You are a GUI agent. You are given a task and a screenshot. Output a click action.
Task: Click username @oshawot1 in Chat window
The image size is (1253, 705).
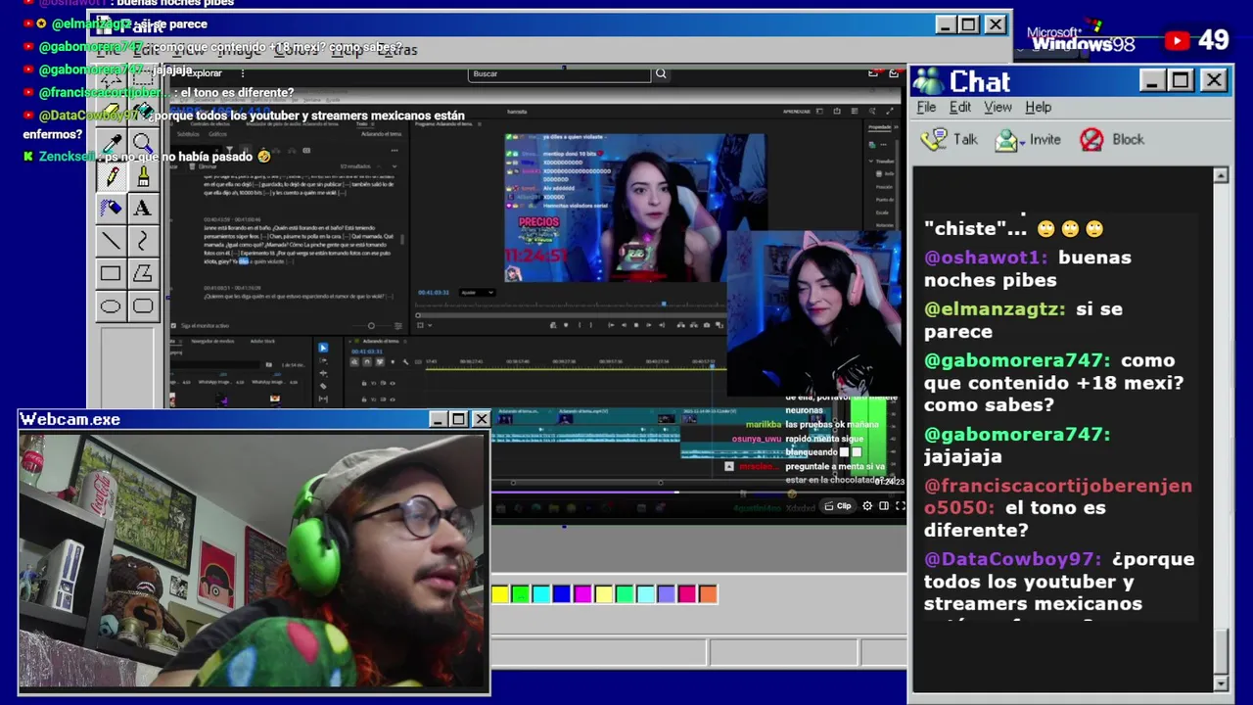pyautogui.click(x=987, y=258)
